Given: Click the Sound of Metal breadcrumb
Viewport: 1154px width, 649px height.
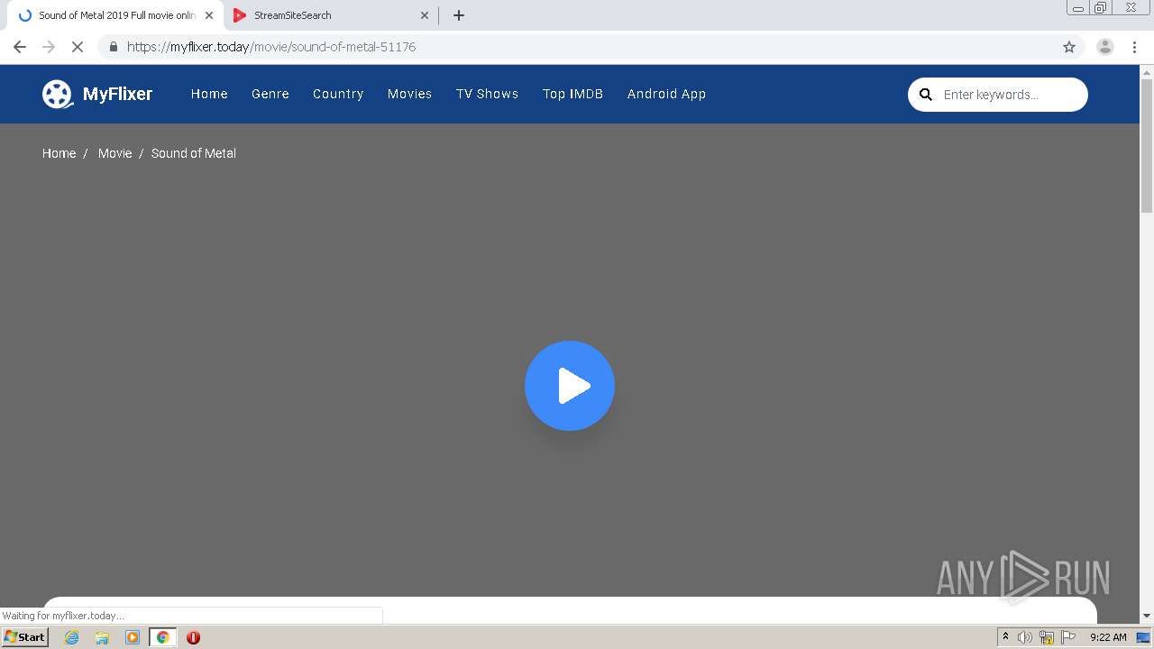Looking at the screenshot, I should pos(194,153).
